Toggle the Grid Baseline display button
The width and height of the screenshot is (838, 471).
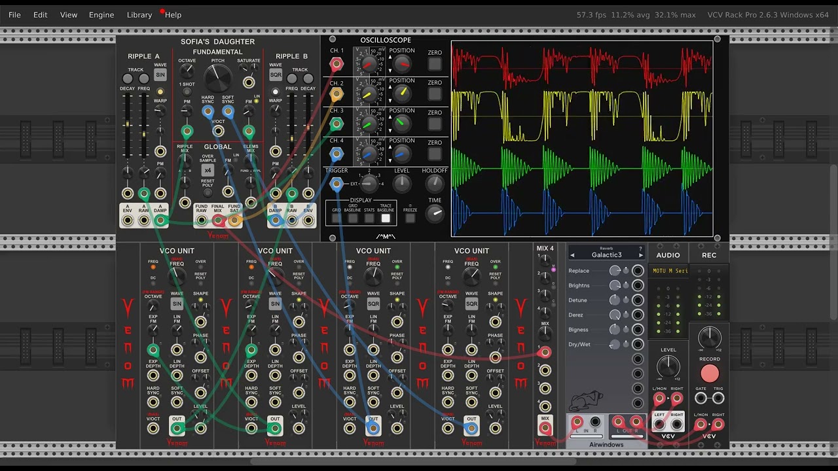pos(353,218)
